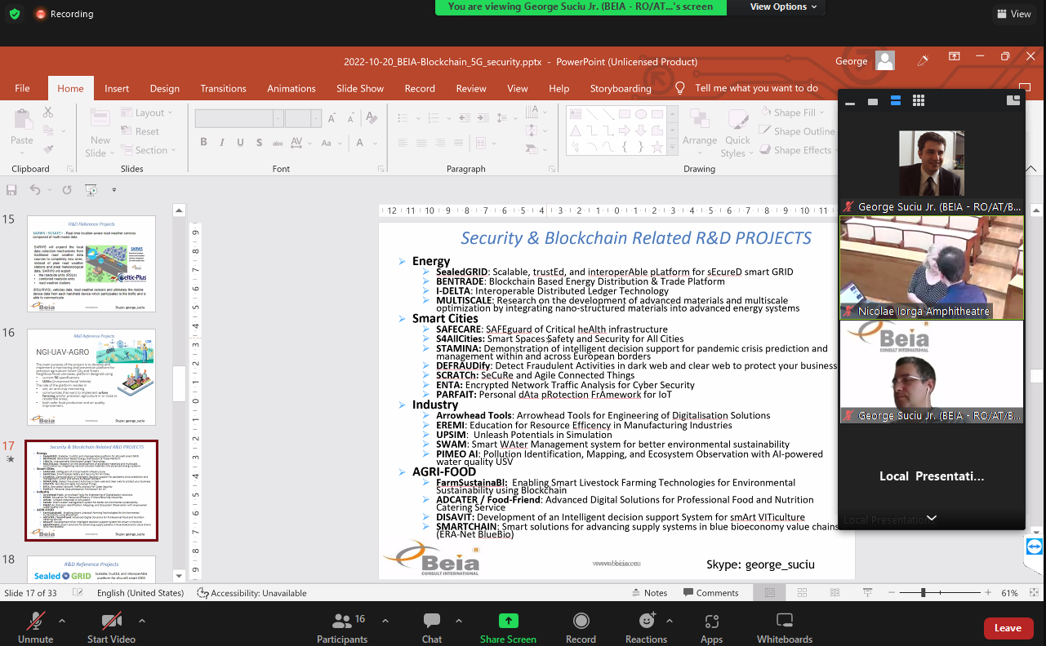Click the green encryption shield icon

[x=15, y=14]
